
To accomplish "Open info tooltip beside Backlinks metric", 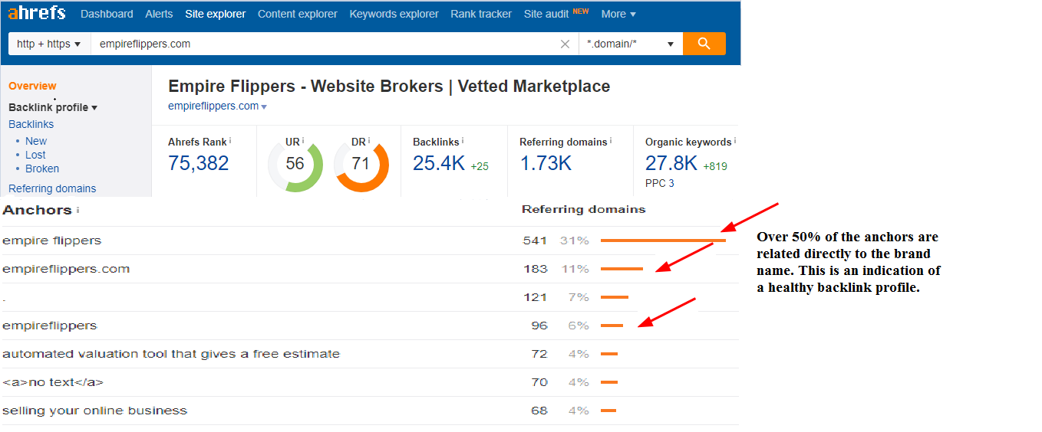I will coord(463,141).
